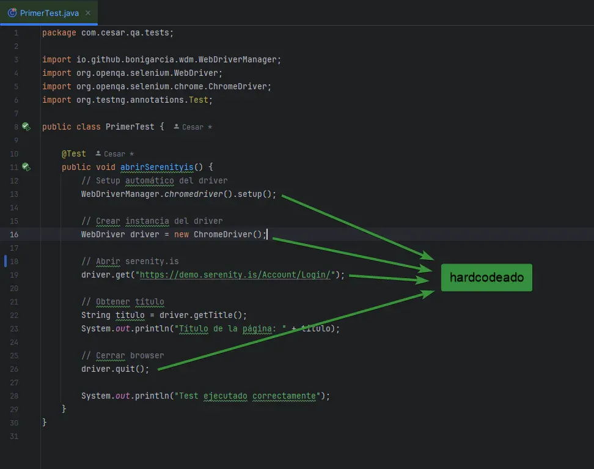Viewport: 594px width, 469px height.
Task: Click the green test-passed checkmark next to line 8
Action: [x=26, y=127]
